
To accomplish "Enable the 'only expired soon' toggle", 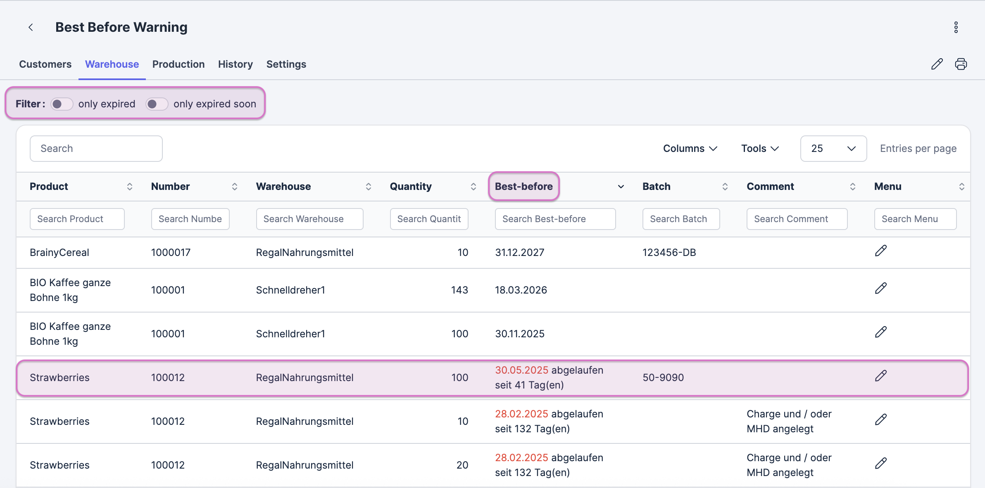I will pos(157,104).
